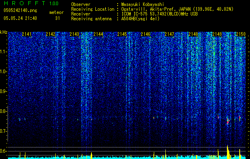Click the HROFFT title text
This screenshot has width=250, height=159.
click(25, 3)
